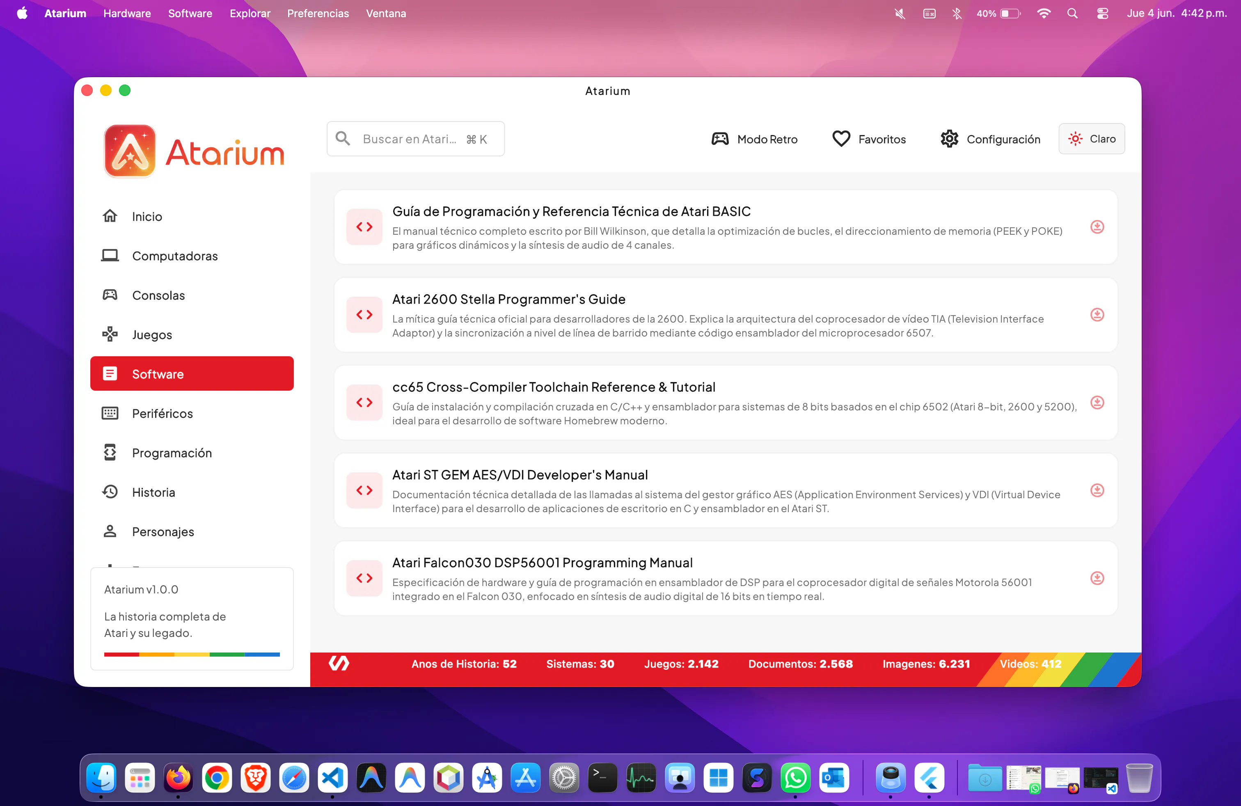
Task: Open the Atari BASIC guide title
Action: point(572,211)
